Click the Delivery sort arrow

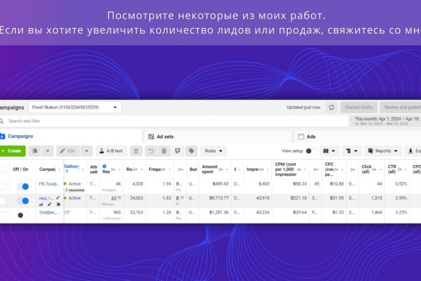coord(67,172)
